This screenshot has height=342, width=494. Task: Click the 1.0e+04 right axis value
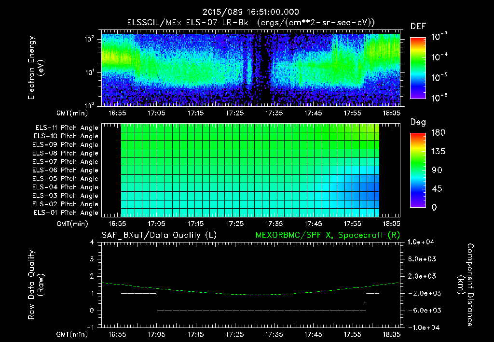point(421,242)
